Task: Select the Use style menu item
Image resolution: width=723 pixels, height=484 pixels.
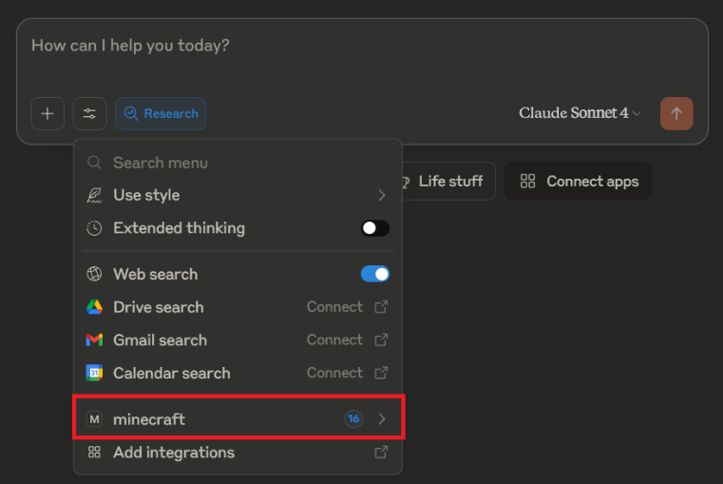Action: tap(146, 195)
